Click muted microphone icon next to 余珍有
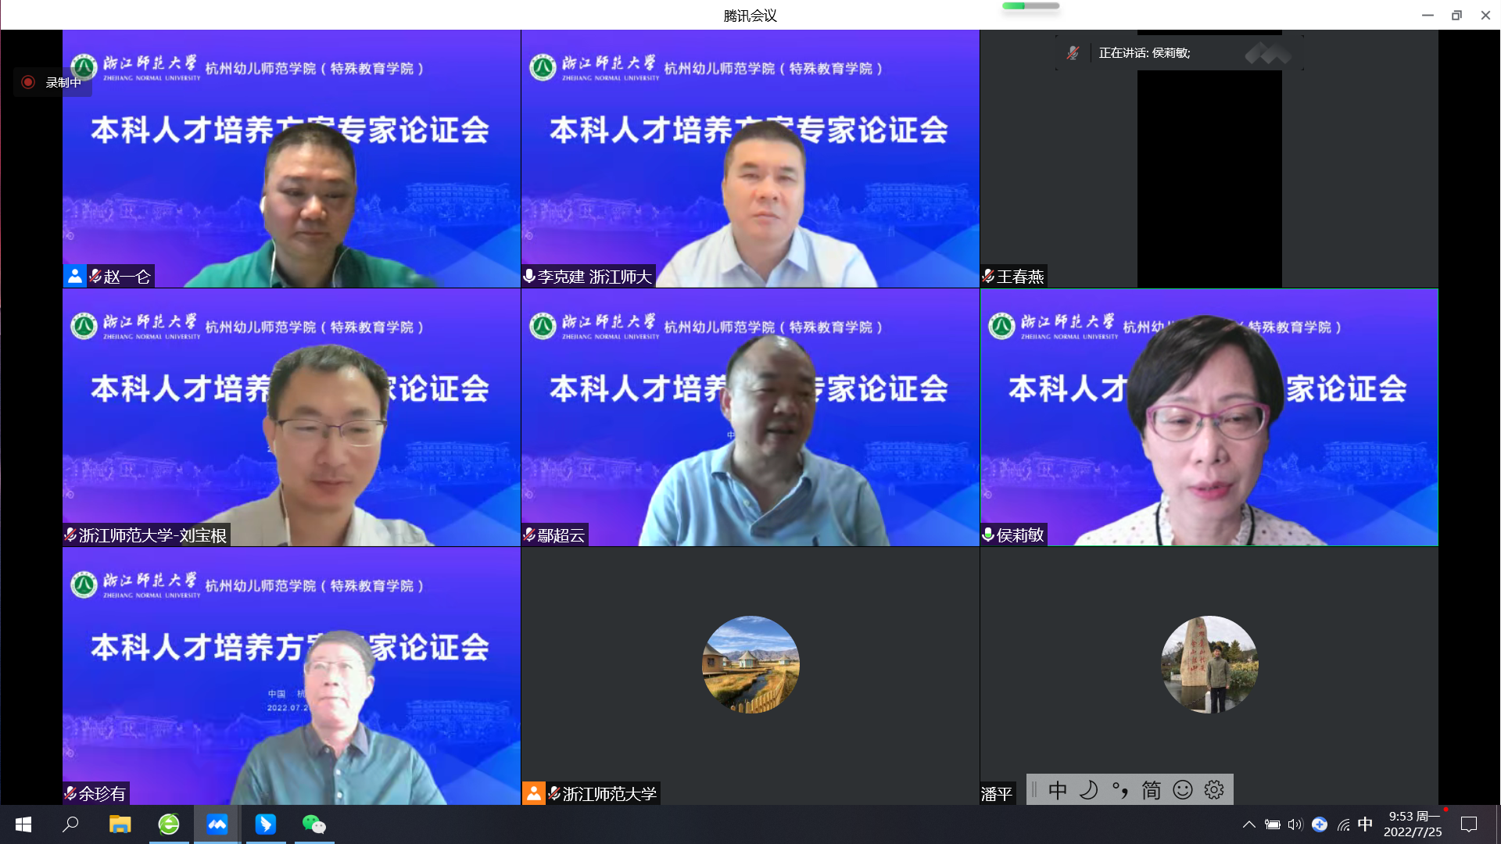Viewport: 1501px width, 844px height. (70, 793)
